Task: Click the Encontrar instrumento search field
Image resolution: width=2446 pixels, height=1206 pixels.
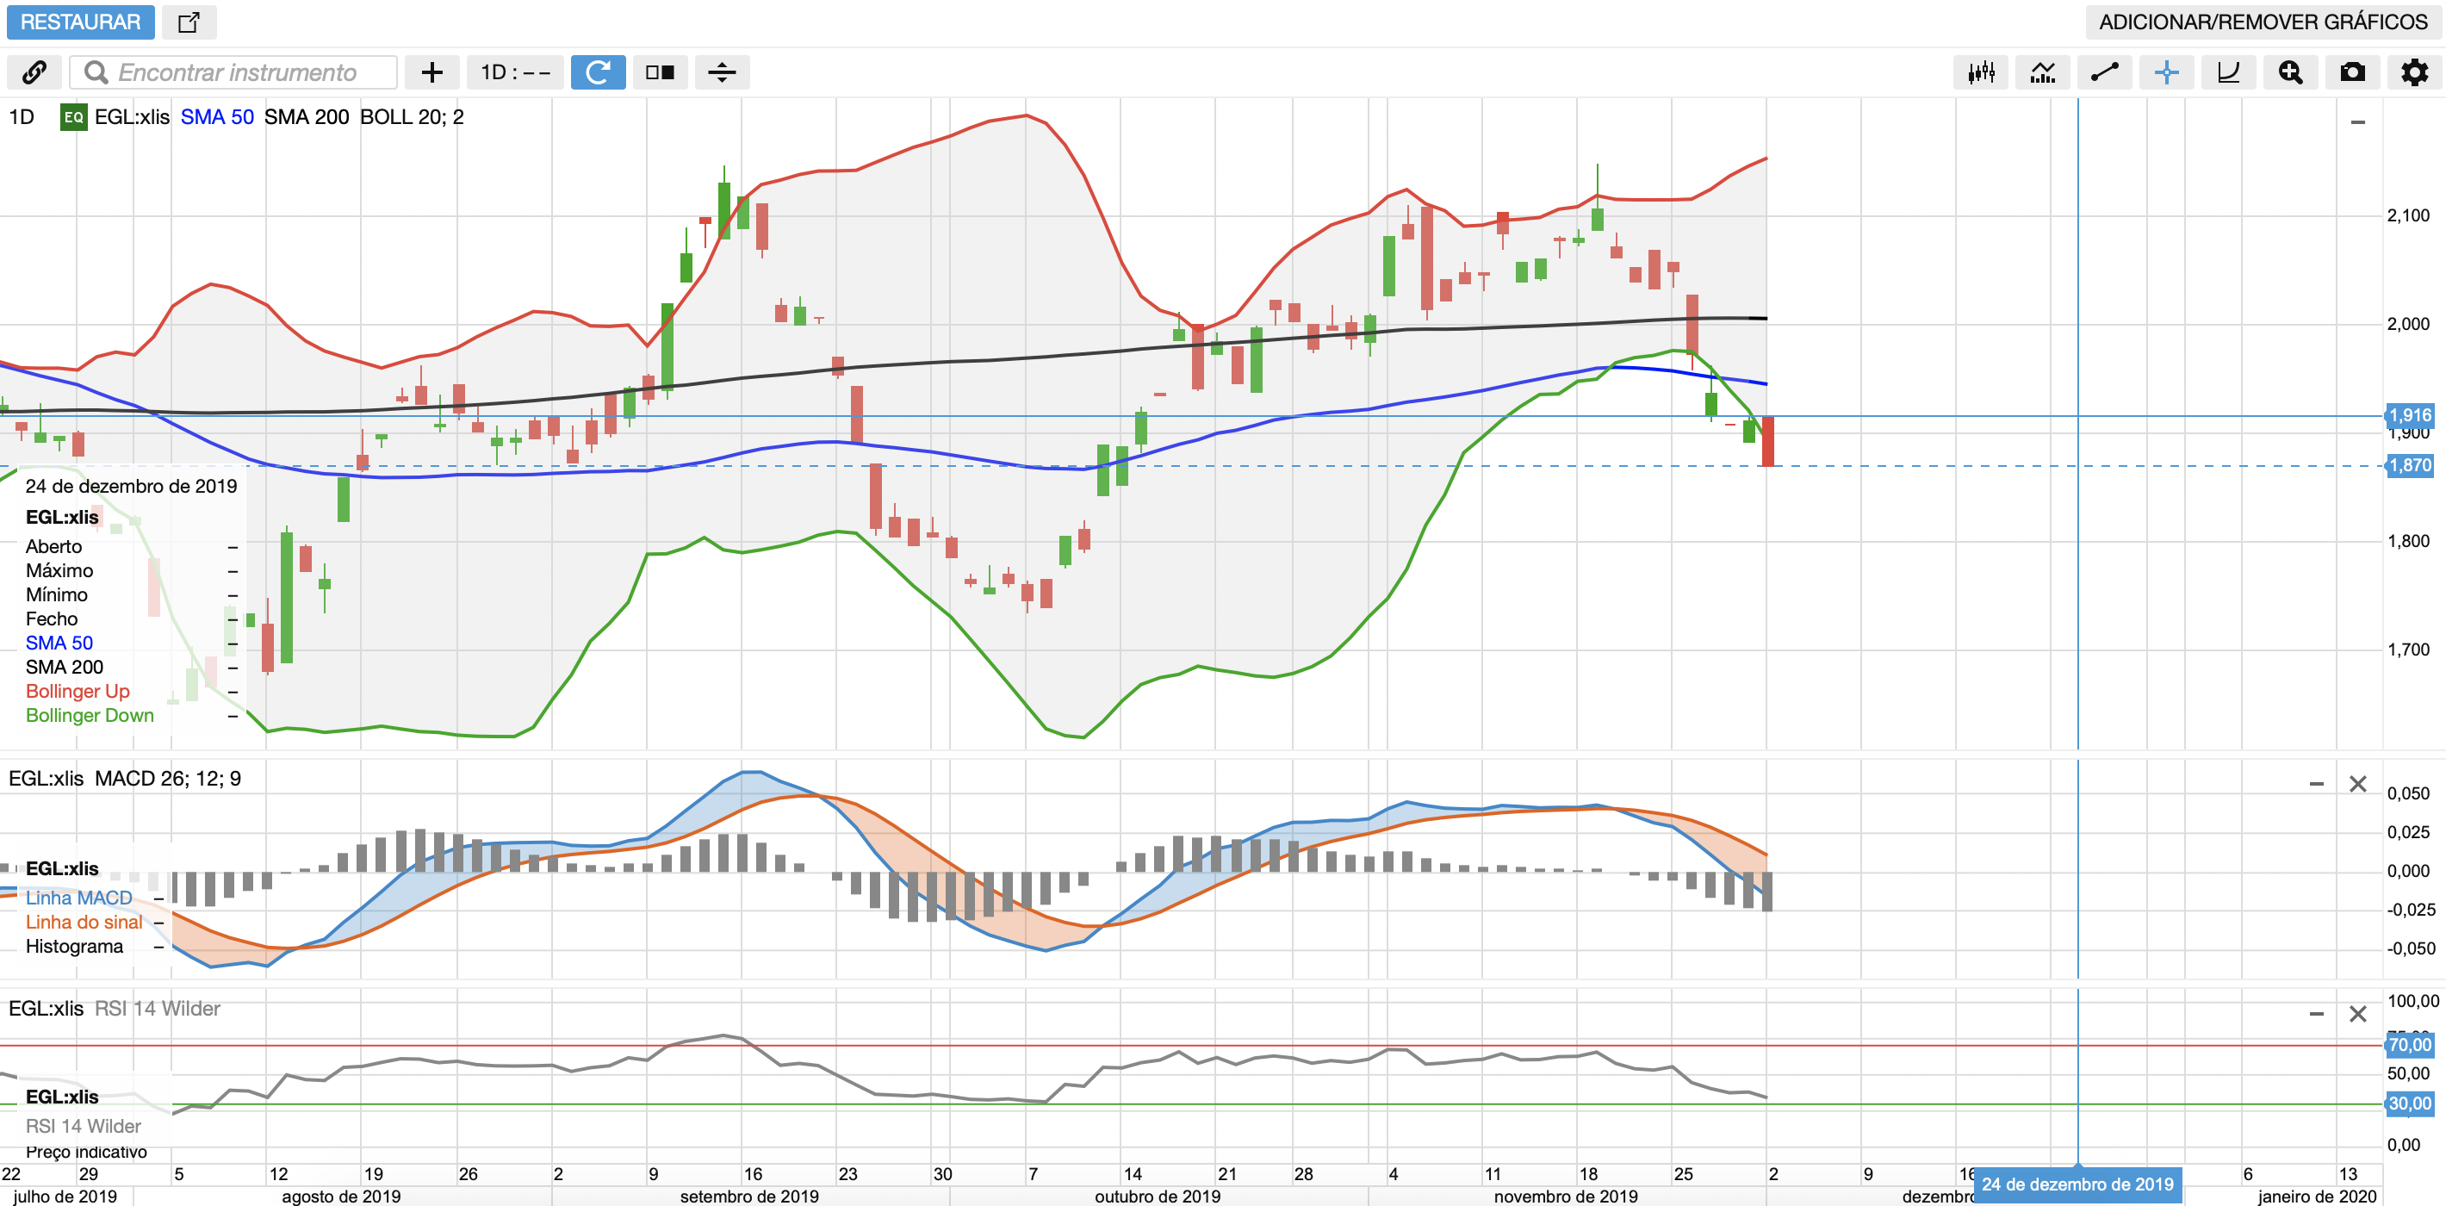Action: coord(238,72)
